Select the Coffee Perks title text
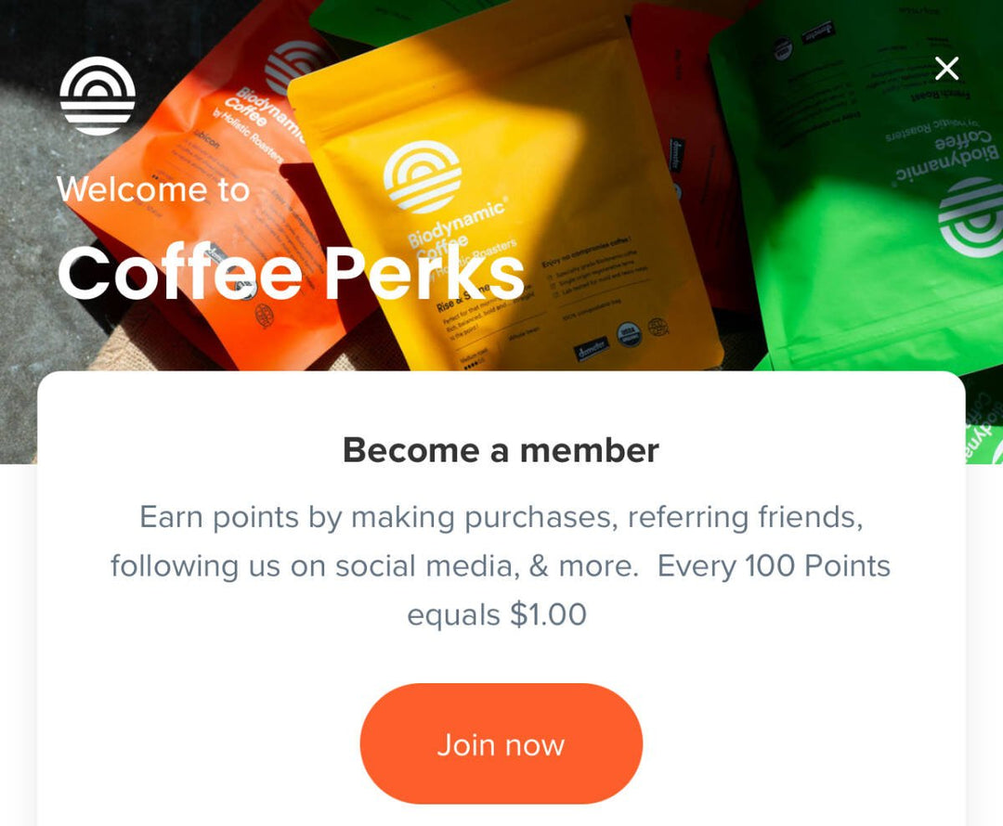 (x=292, y=273)
